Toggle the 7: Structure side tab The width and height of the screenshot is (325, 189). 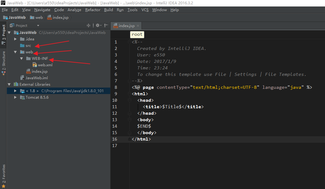3,63
